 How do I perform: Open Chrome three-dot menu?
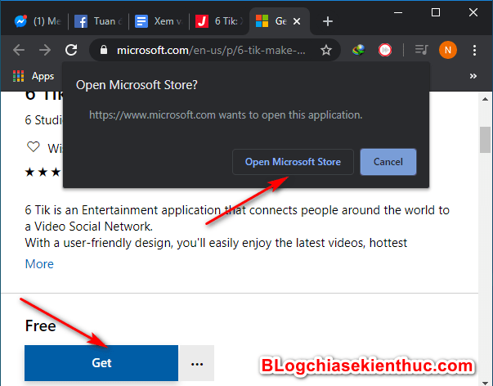(x=474, y=50)
